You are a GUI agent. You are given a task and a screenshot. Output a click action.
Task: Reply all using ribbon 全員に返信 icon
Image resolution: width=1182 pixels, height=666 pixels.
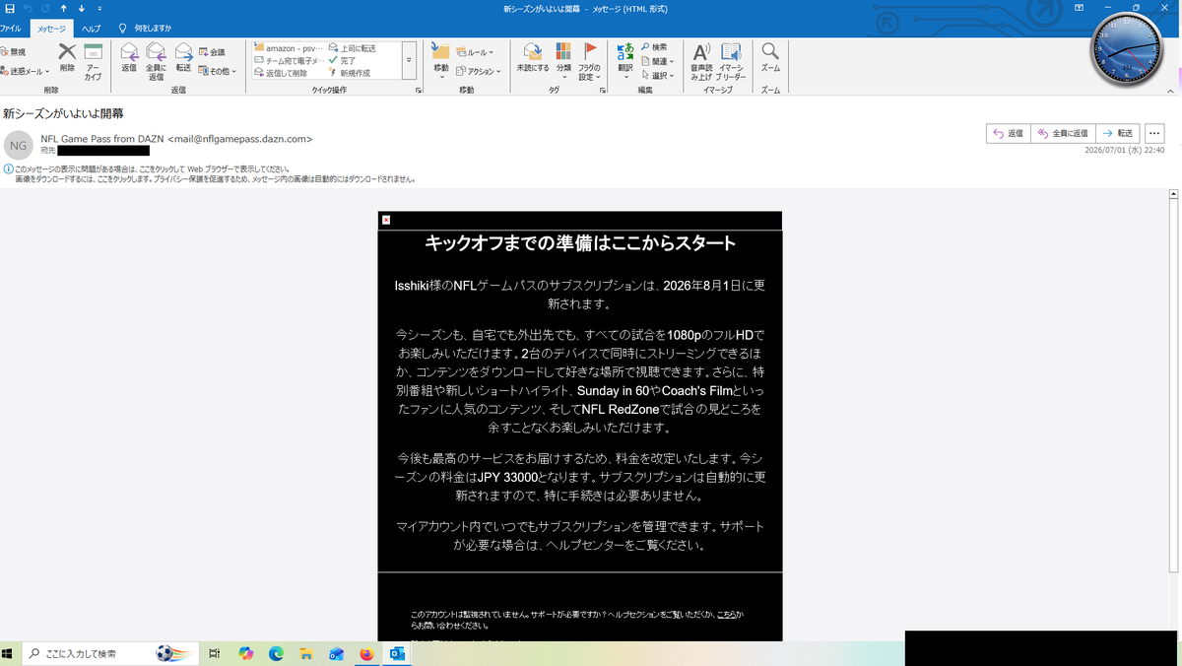pos(156,61)
